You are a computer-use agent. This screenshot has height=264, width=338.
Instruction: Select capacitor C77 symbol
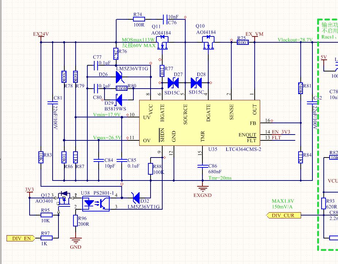coord(96,65)
